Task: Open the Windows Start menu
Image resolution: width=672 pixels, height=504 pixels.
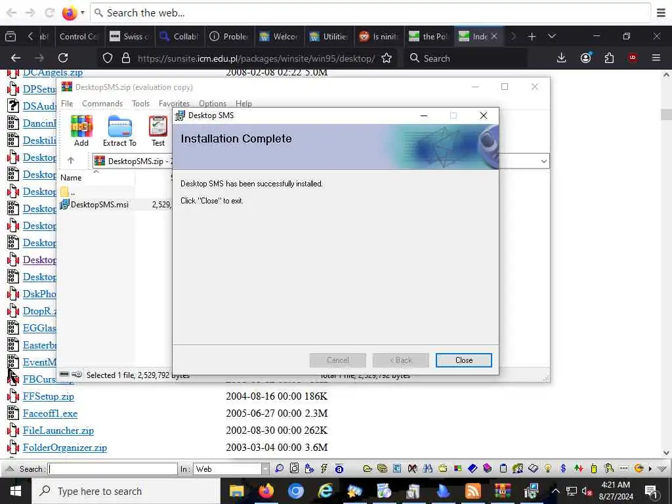Action: [x=16, y=491]
